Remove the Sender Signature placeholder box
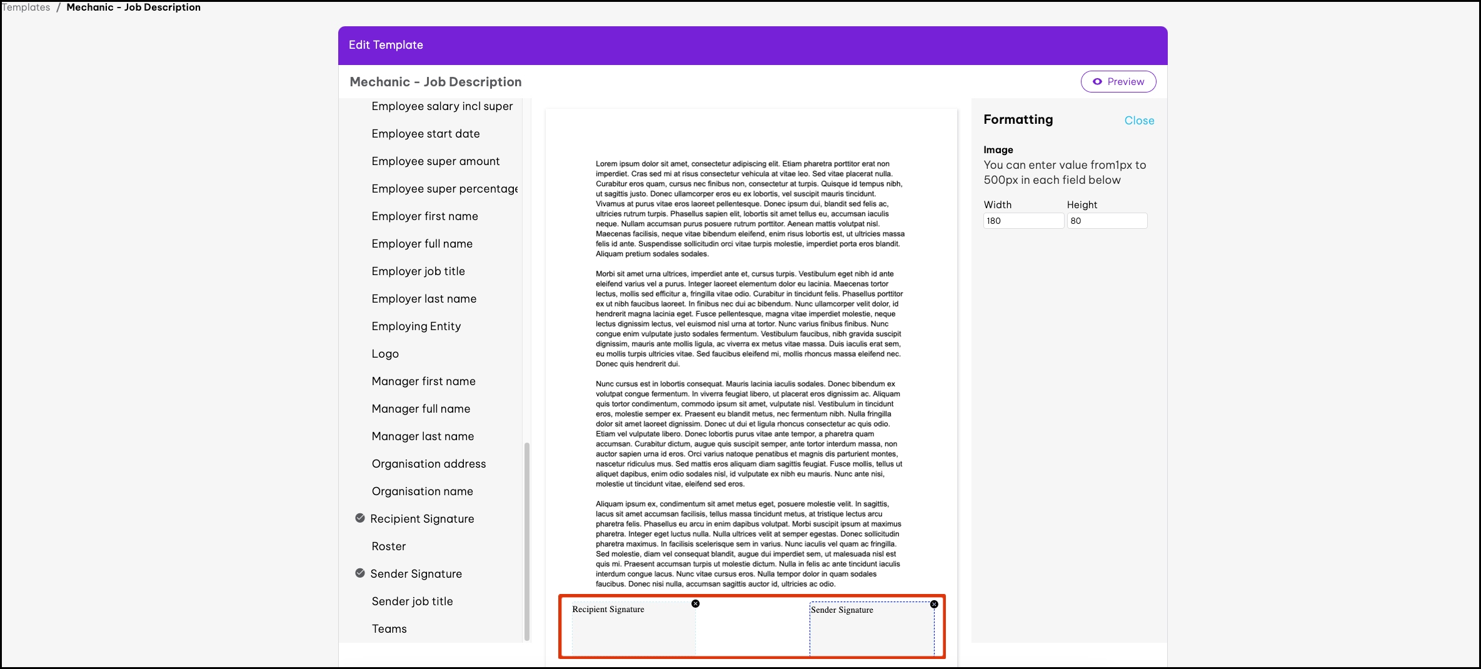Image resolution: width=1481 pixels, height=669 pixels. (934, 604)
